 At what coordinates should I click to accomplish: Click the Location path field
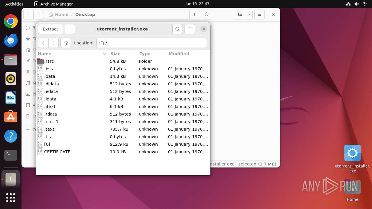(x=152, y=43)
